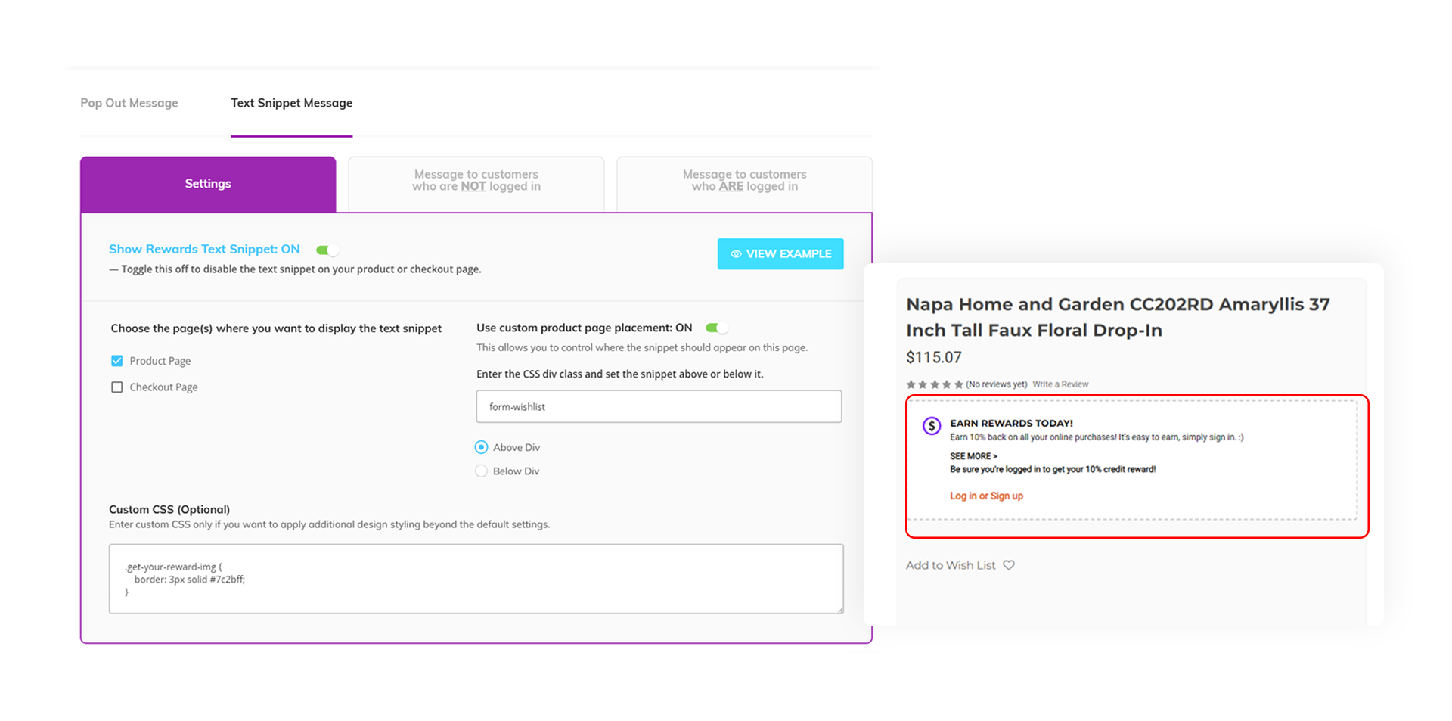This screenshot has width=1452, height=721.
Task: Click the heart icon next to Add to Wish List
Action: coord(1010,564)
